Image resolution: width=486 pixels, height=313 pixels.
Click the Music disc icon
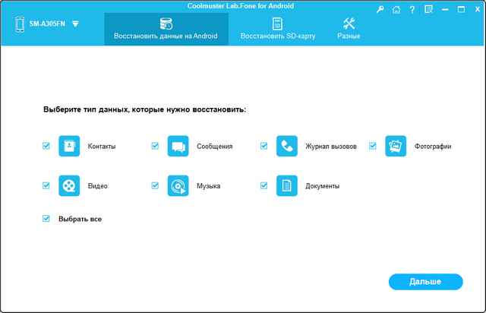coord(178,185)
